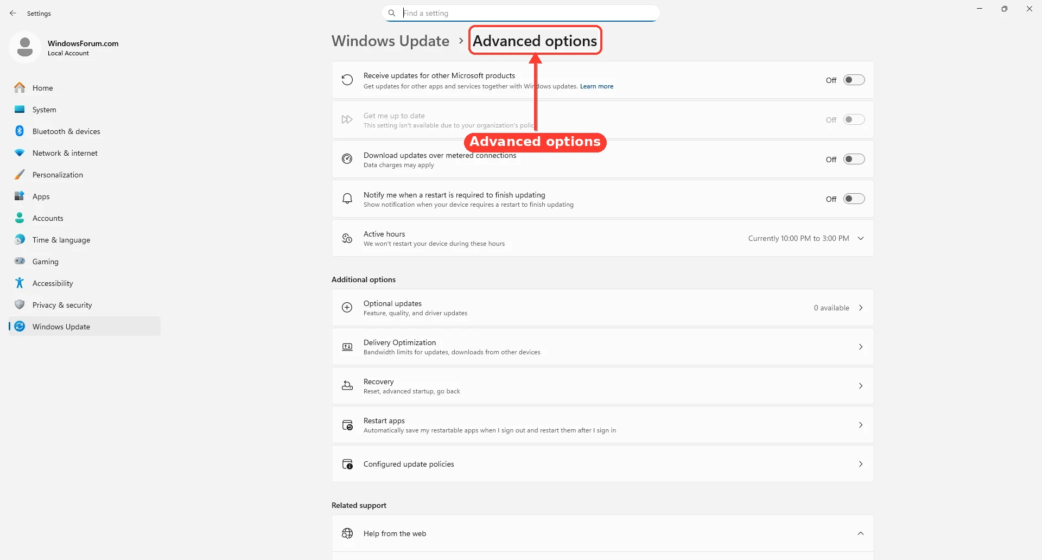Click the gauge icon beside metered connections
The width and height of the screenshot is (1042, 560).
coord(347,159)
